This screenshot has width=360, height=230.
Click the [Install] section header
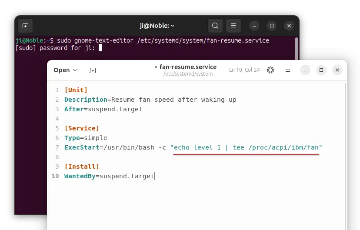[x=81, y=167]
